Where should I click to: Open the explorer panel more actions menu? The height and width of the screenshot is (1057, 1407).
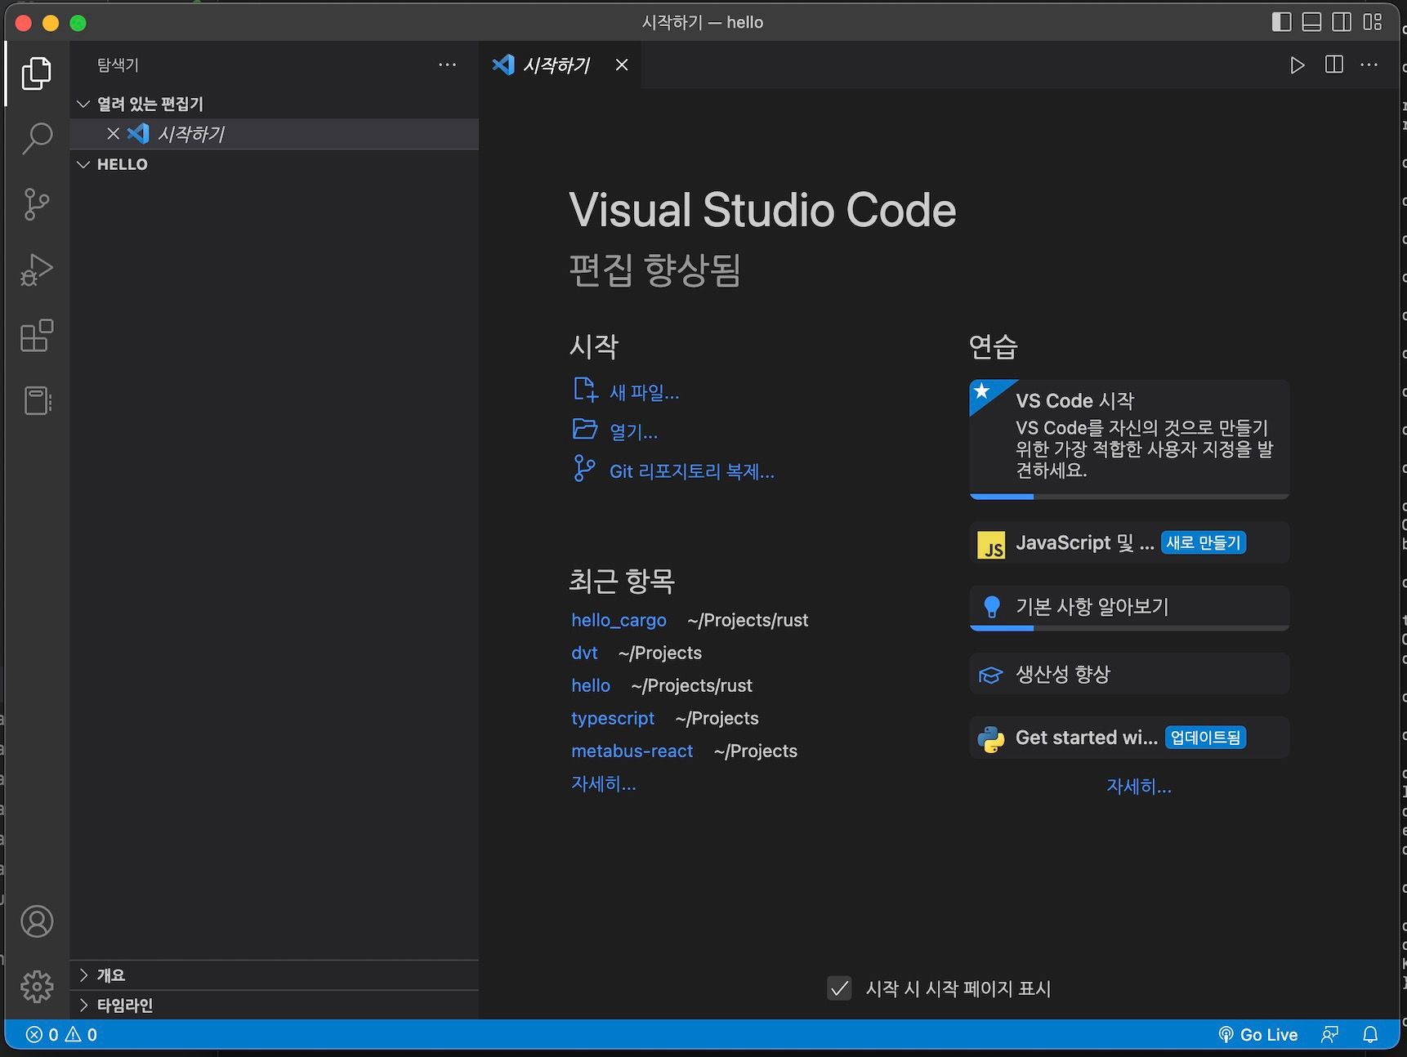point(447,65)
